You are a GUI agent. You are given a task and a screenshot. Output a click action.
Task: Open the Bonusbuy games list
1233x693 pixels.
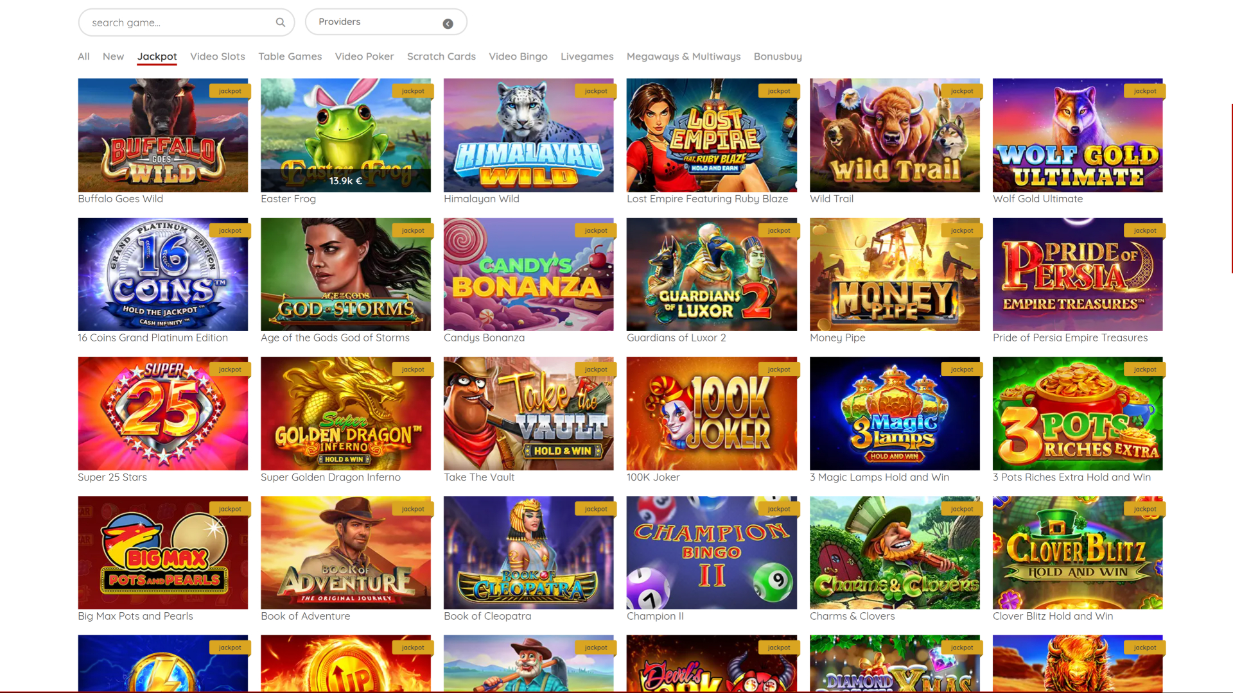778,56
